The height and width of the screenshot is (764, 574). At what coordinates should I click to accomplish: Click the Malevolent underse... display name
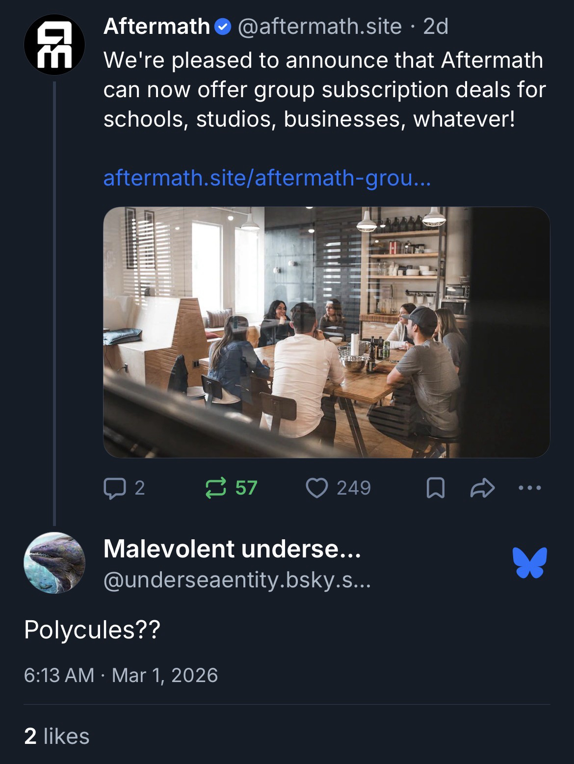click(x=232, y=548)
